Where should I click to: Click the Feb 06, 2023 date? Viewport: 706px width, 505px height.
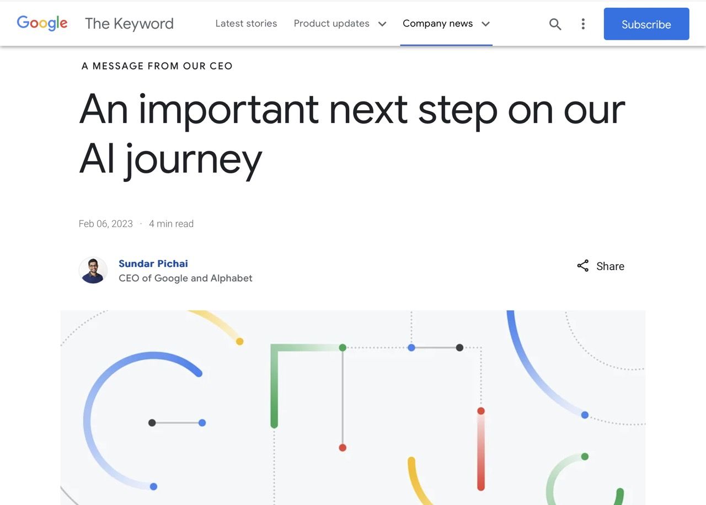pos(106,224)
